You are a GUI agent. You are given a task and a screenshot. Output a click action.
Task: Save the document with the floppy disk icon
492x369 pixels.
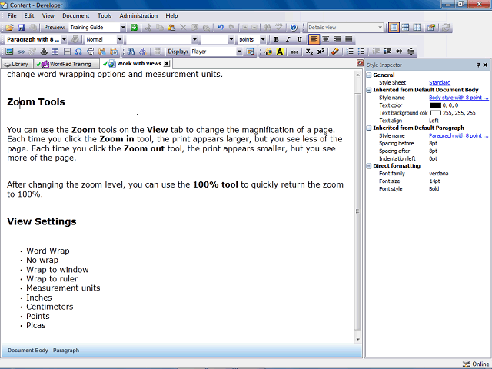21,28
